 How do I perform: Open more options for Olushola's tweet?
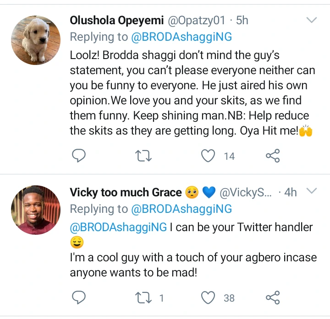312,20
